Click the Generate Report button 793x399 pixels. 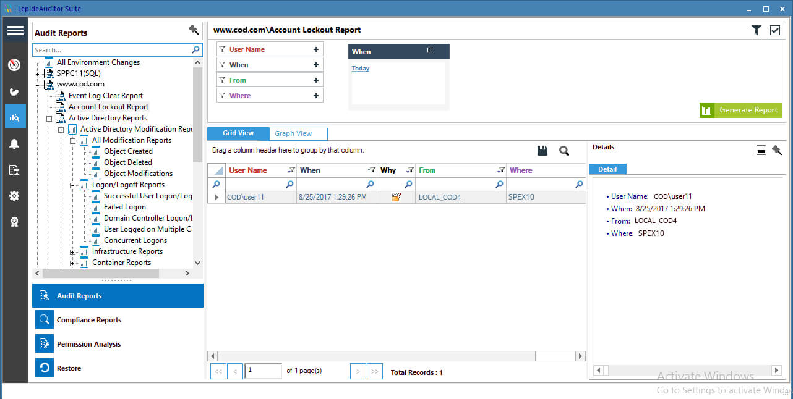740,110
